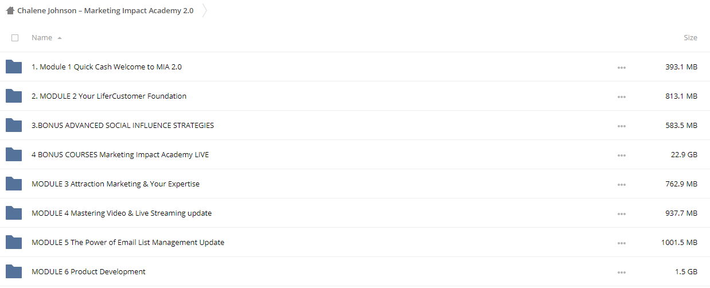Open the folder icon for 4 BONUS COURSES

pos(14,155)
